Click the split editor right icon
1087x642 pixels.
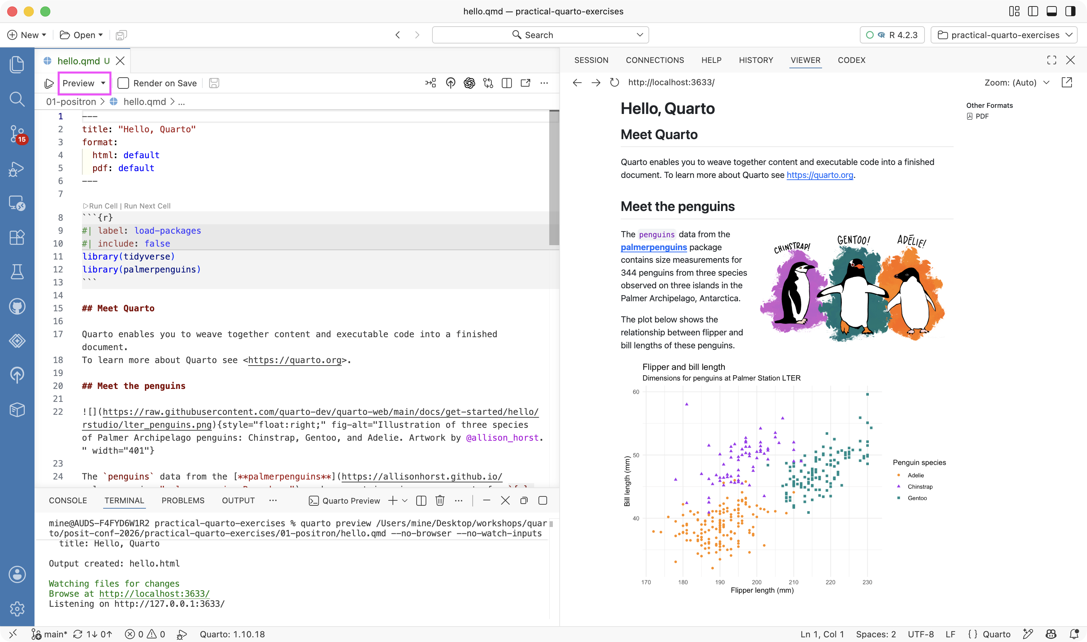506,83
